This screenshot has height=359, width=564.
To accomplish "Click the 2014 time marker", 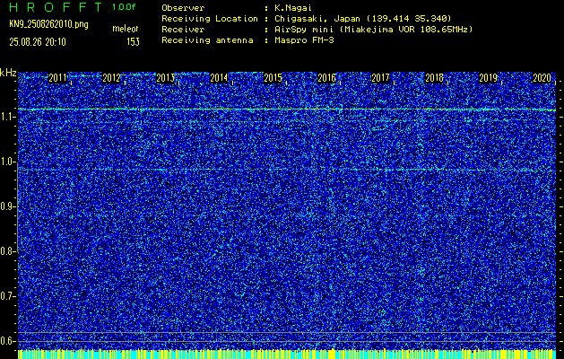I will tap(219, 78).
